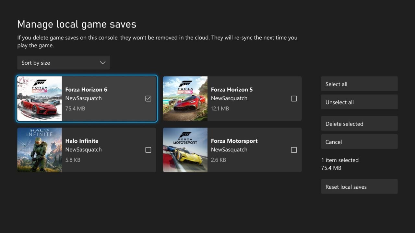Click Unselect all

[x=359, y=102]
